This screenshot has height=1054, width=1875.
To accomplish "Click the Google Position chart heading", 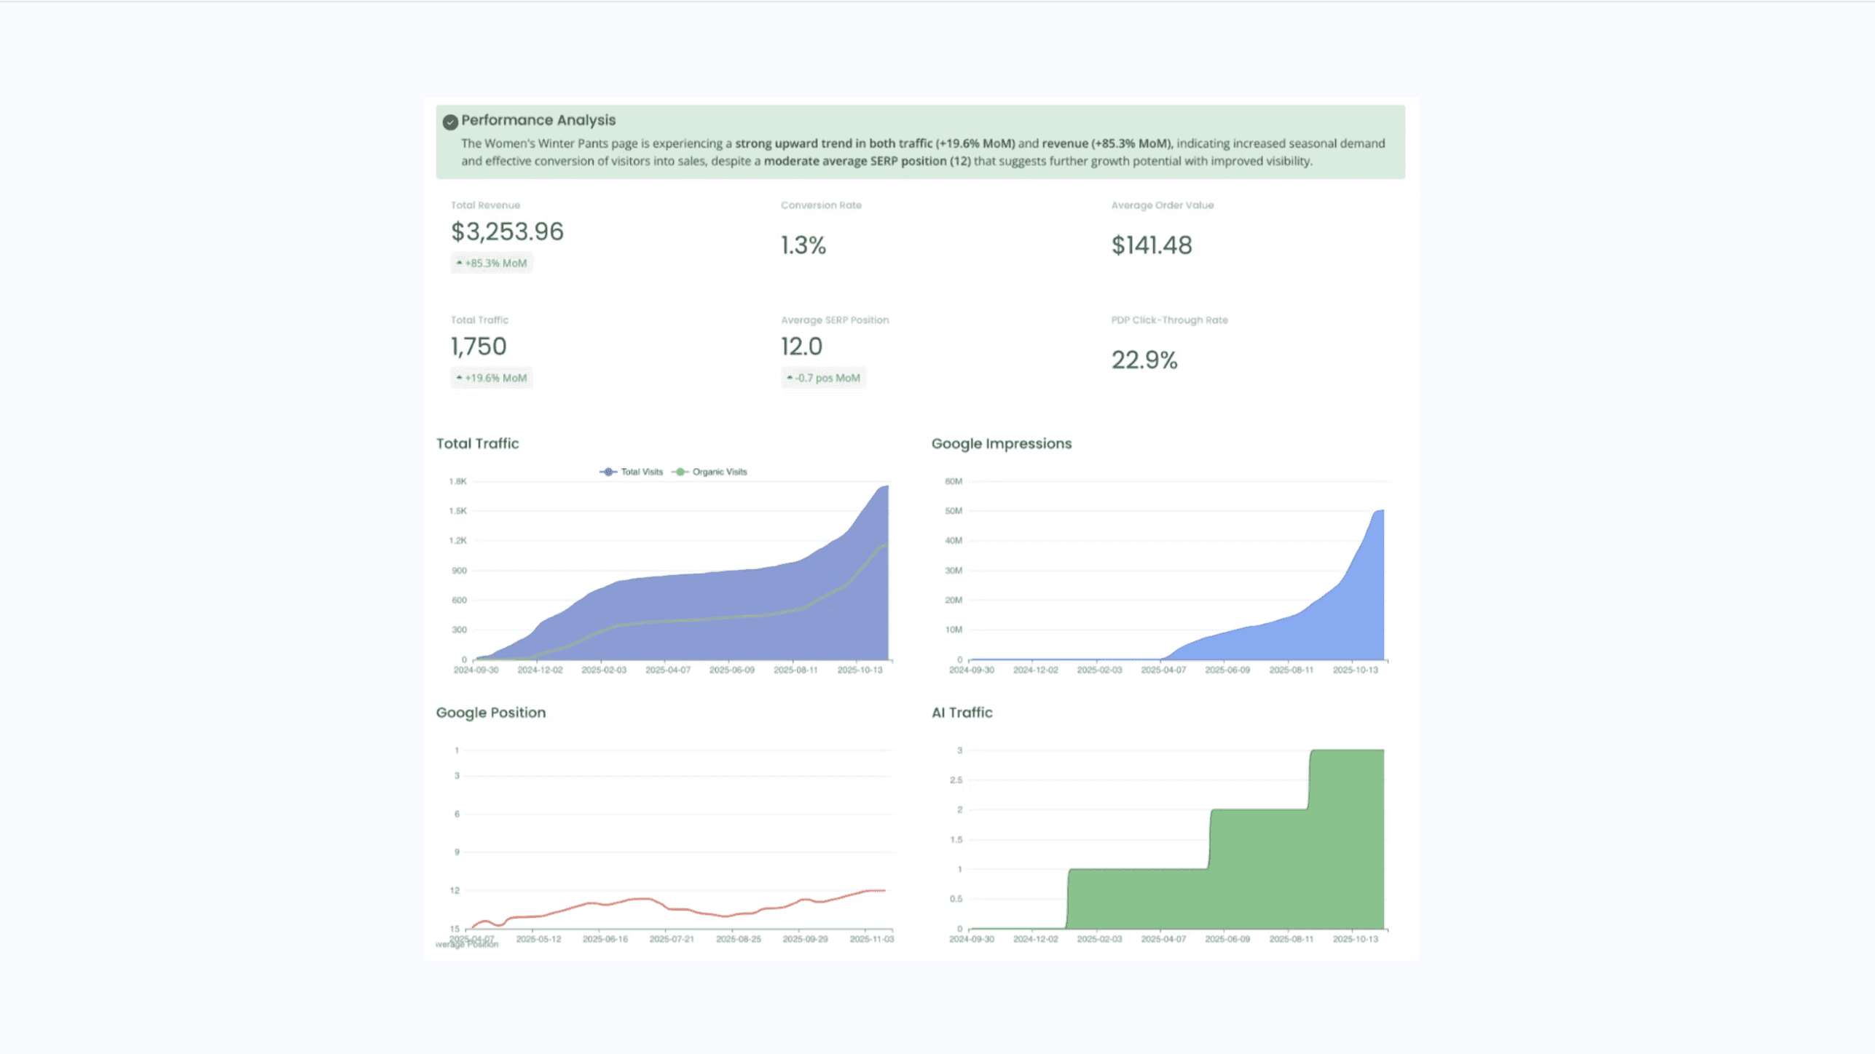I will click(490, 713).
